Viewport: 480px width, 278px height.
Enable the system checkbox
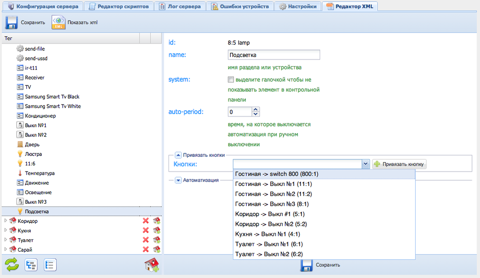(231, 80)
